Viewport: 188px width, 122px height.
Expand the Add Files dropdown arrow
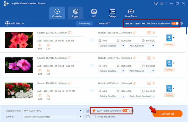click(x=23, y=24)
